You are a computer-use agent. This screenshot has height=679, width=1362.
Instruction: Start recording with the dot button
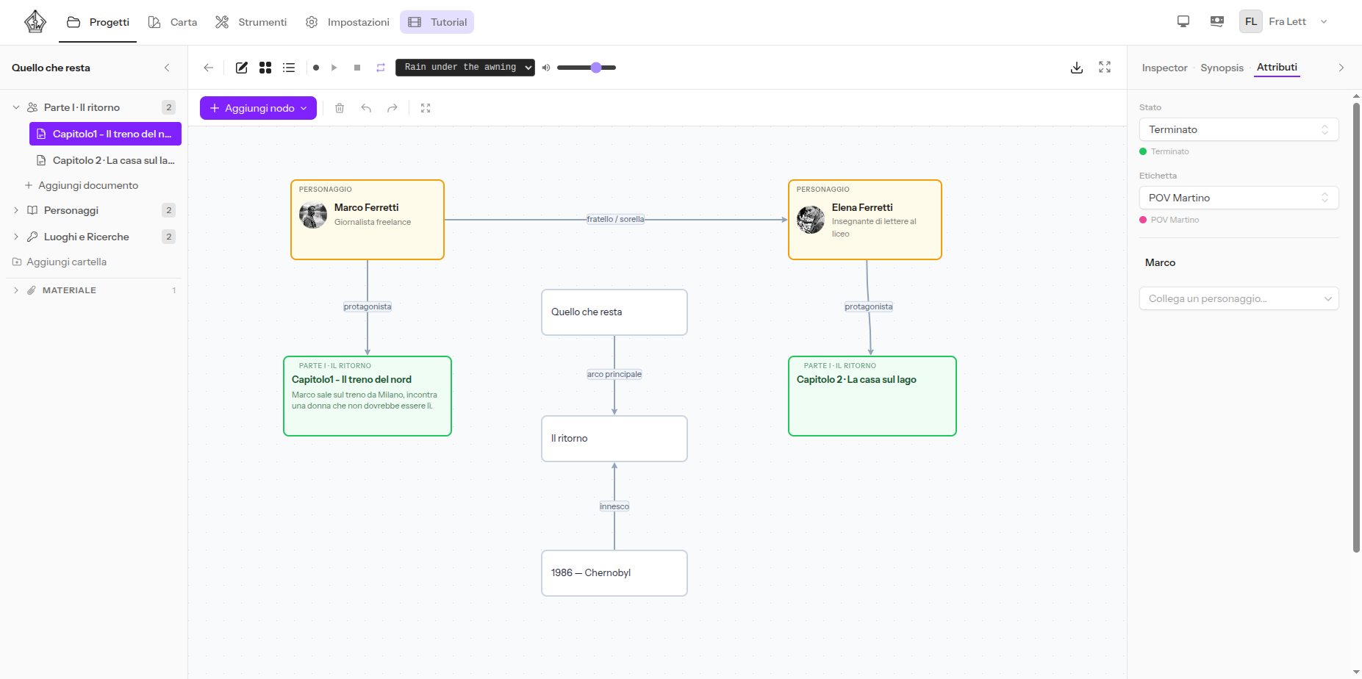tap(316, 68)
